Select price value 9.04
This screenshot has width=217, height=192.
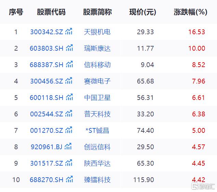[147, 65]
